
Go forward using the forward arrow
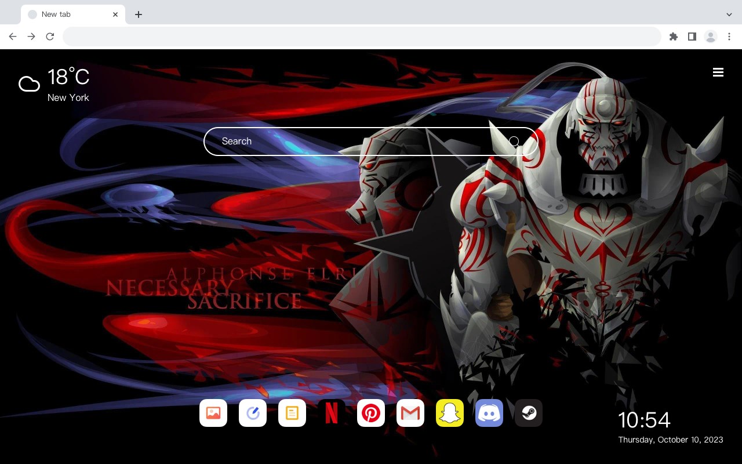(31, 37)
